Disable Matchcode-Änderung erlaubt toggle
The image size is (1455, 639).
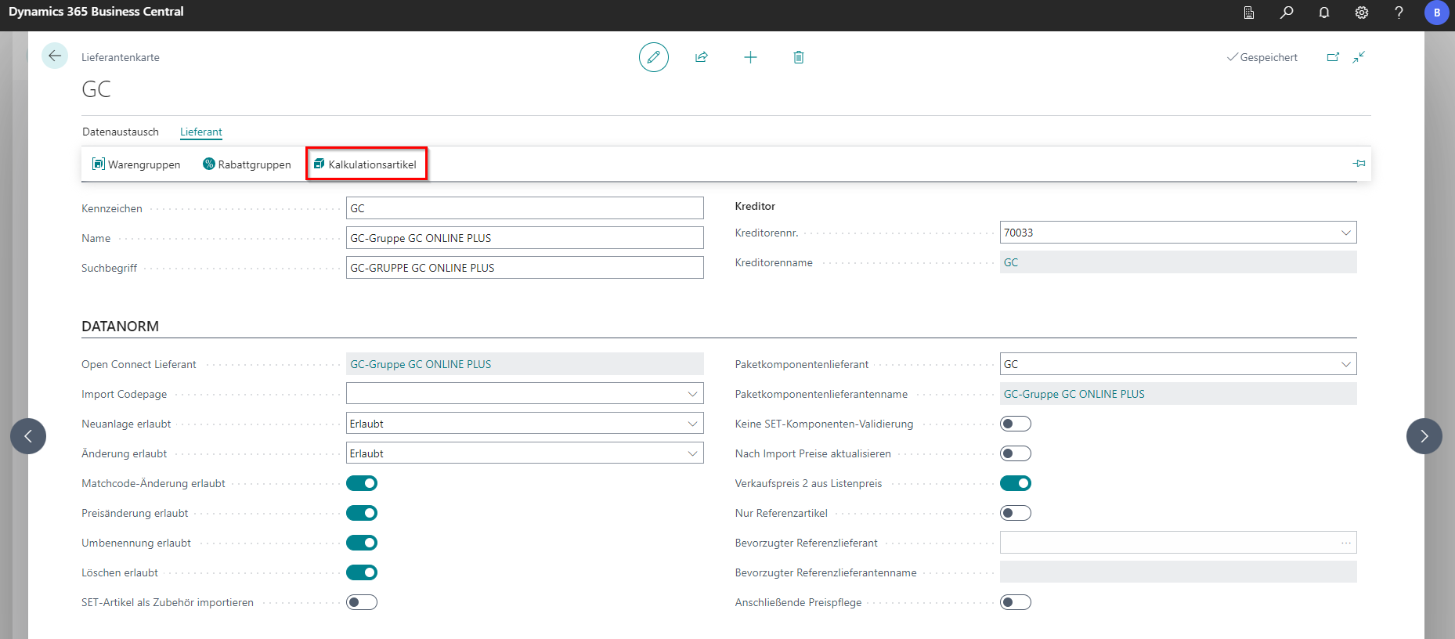tap(362, 483)
